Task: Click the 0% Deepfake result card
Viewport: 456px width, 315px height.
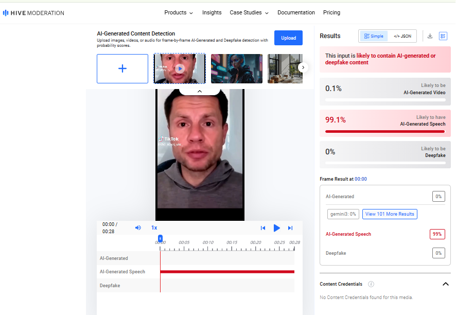Action: (385, 154)
